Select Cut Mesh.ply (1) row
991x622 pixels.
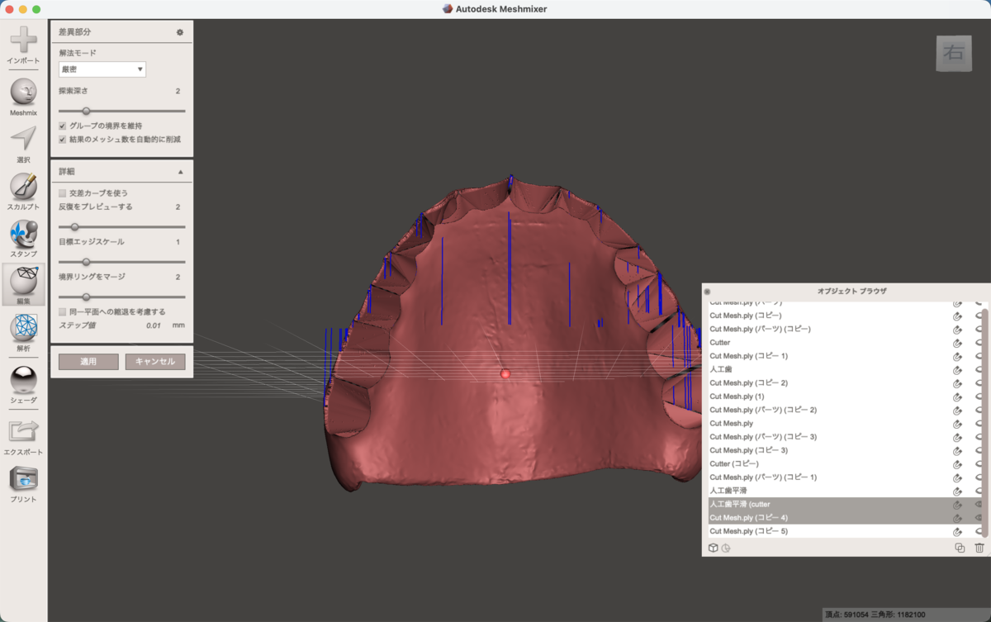(x=844, y=396)
